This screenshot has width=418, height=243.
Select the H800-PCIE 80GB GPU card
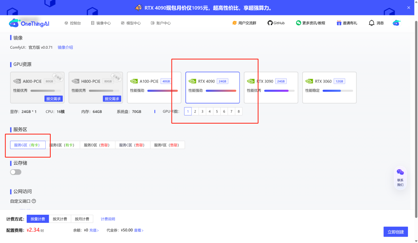(96, 88)
